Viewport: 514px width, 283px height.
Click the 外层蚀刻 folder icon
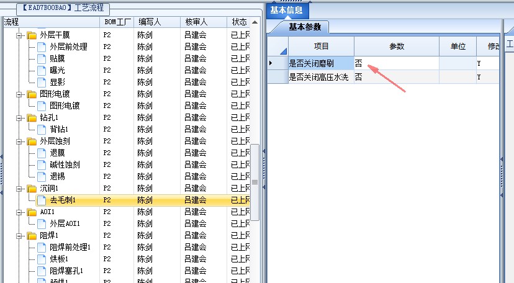(32, 141)
